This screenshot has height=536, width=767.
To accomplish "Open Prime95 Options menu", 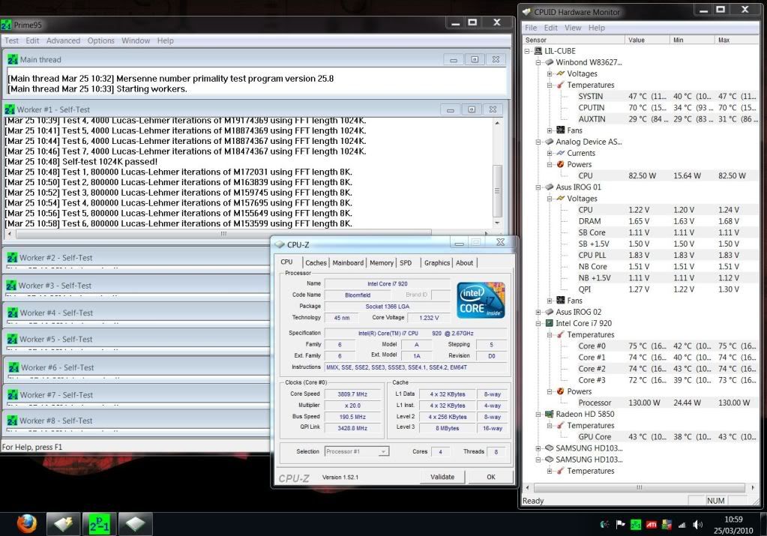I will [x=100, y=40].
